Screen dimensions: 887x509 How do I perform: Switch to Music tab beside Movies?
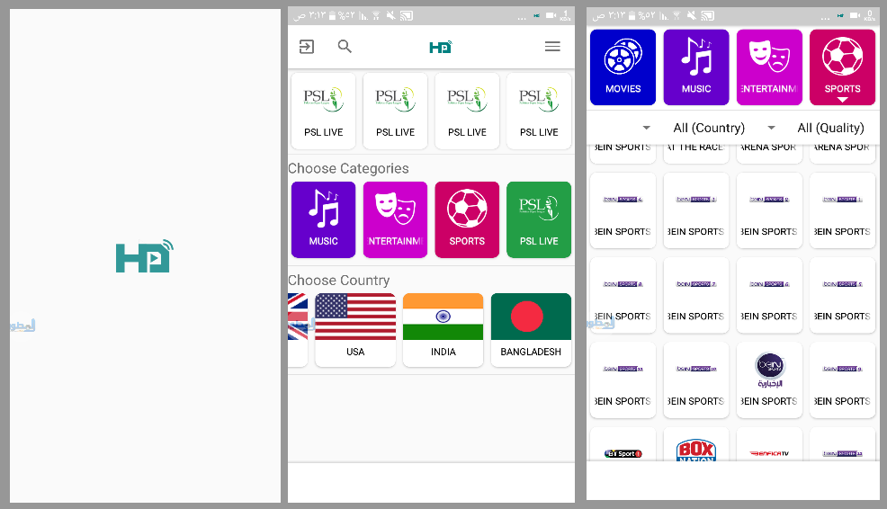[x=695, y=67]
